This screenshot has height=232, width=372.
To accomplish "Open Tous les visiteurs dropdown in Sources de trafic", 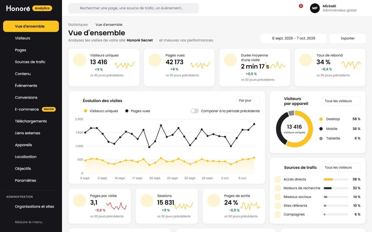I will click(x=341, y=167).
